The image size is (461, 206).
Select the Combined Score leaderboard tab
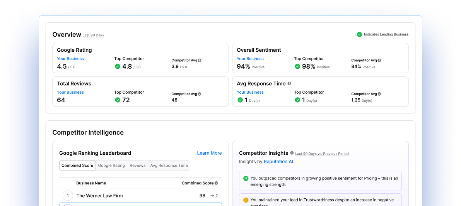pyautogui.click(x=77, y=165)
